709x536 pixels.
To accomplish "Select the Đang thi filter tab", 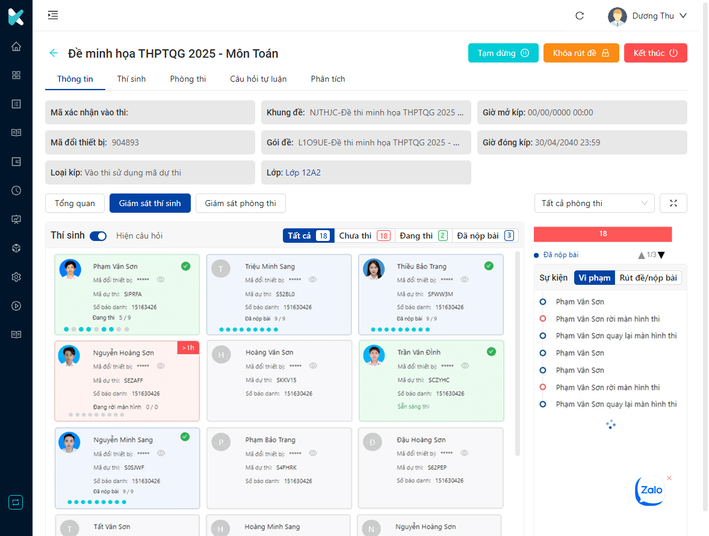I will (x=423, y=236).
